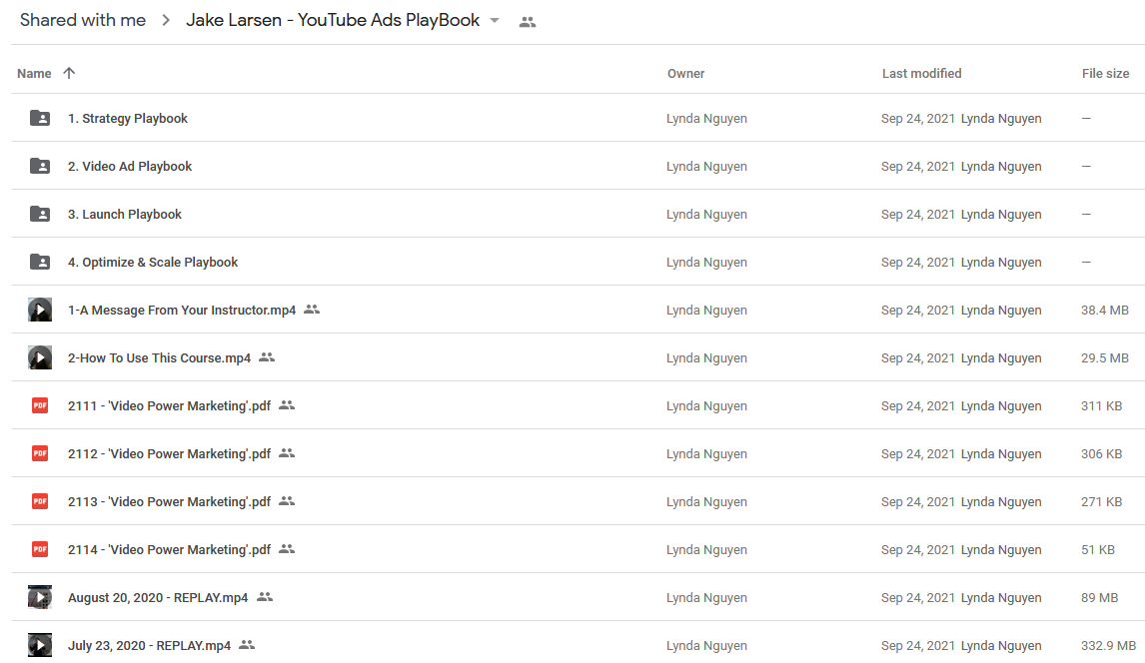The image size is (1145, 663).
Task: Click shared icon beside July 23, 2020 - REPLAY.mp4
Action: point(247,645)
